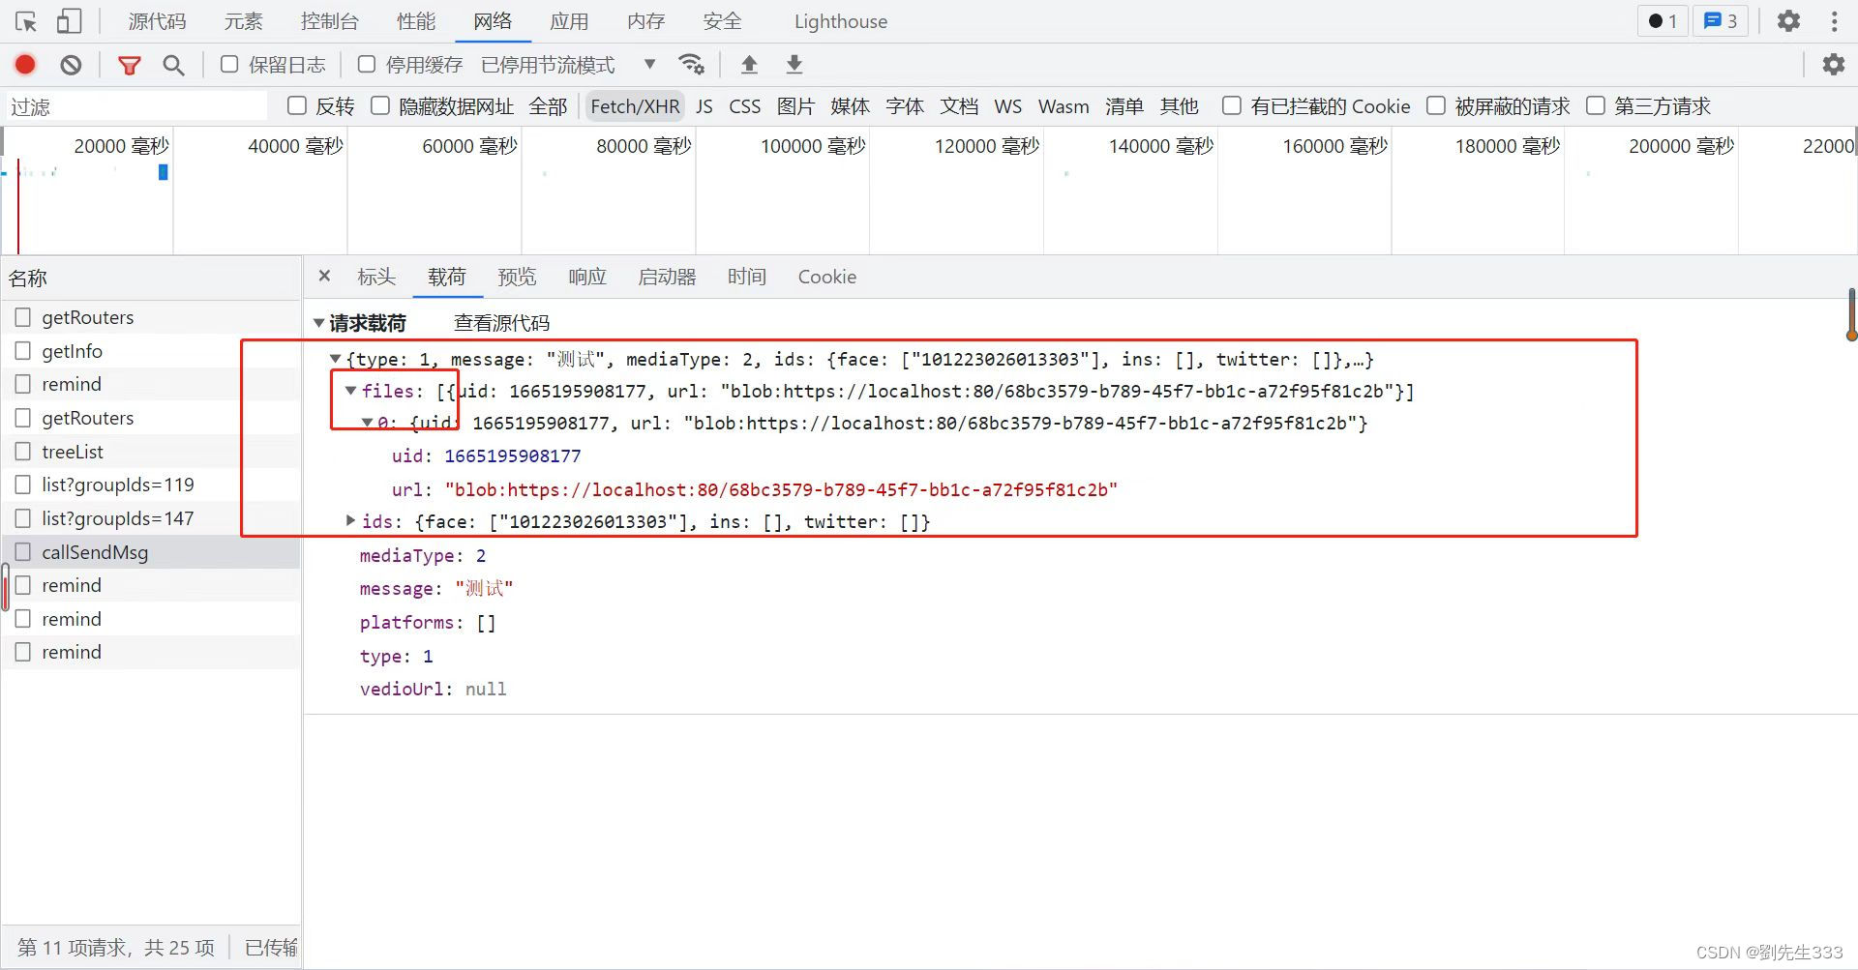Screen dimensions: 1858x970
Task: Show the 1 error badge
Action: [x=1663, y=21]
